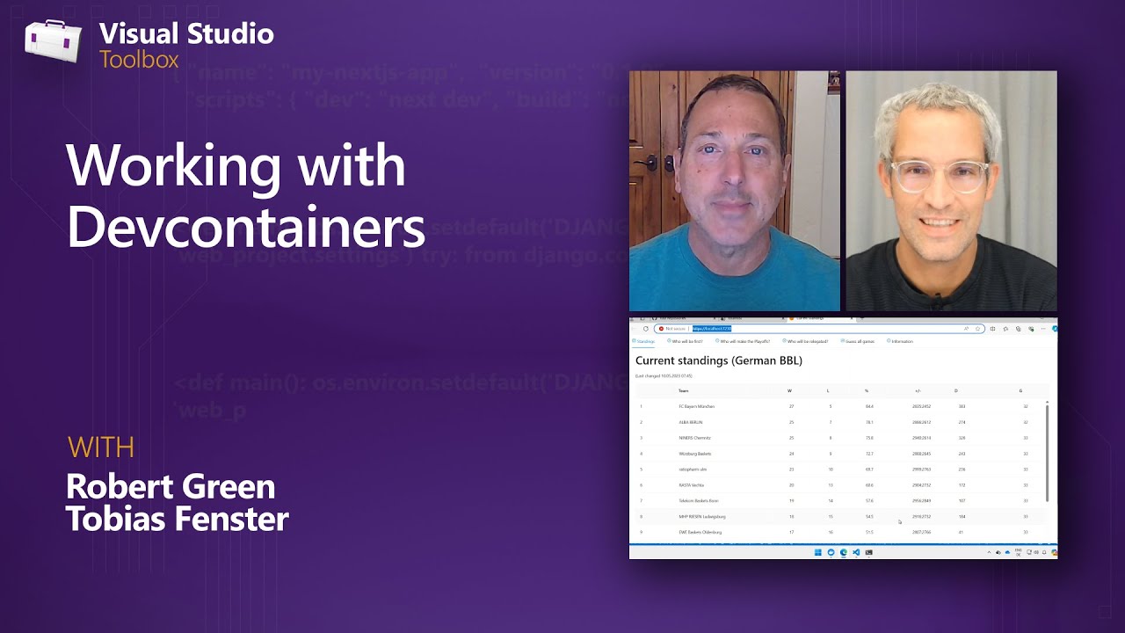Open the Information tab
This screenshot has width=1125, height=633.
pos(900,341)
